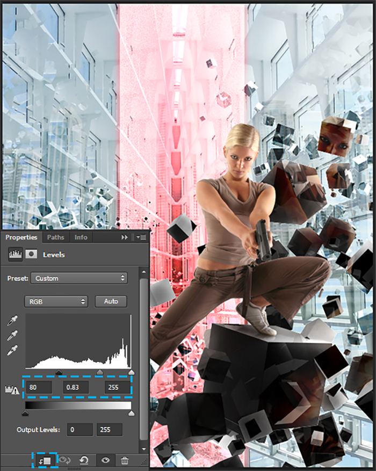Grab the white output level slider
Screen dimensions: 376x471
point(131,414)
